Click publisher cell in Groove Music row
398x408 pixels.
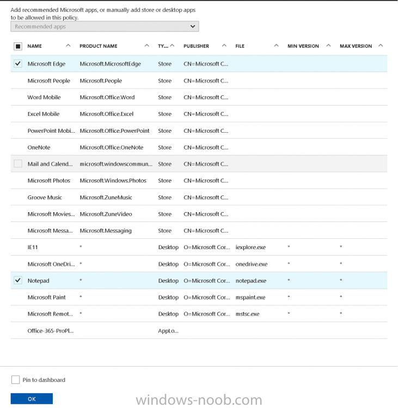[x=206, y=197]
